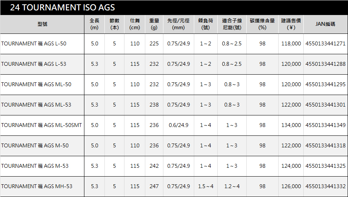The height and width of the screenshot is (197, 348).
Task: Select the TOURNAMENT 磯 AGS MH-53 model name
Action: click(x=37, y=187)
